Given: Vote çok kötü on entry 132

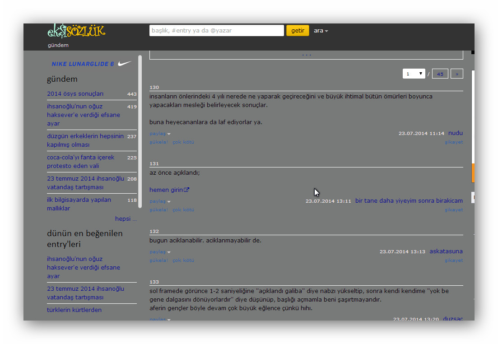Looking at the screenshot, I should click(x=183, y=260).
